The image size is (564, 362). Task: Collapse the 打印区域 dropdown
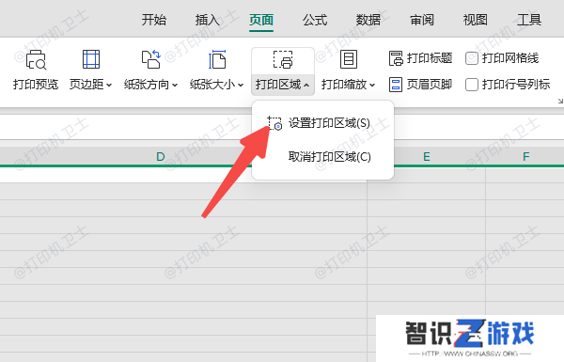[x=306, y=86]
